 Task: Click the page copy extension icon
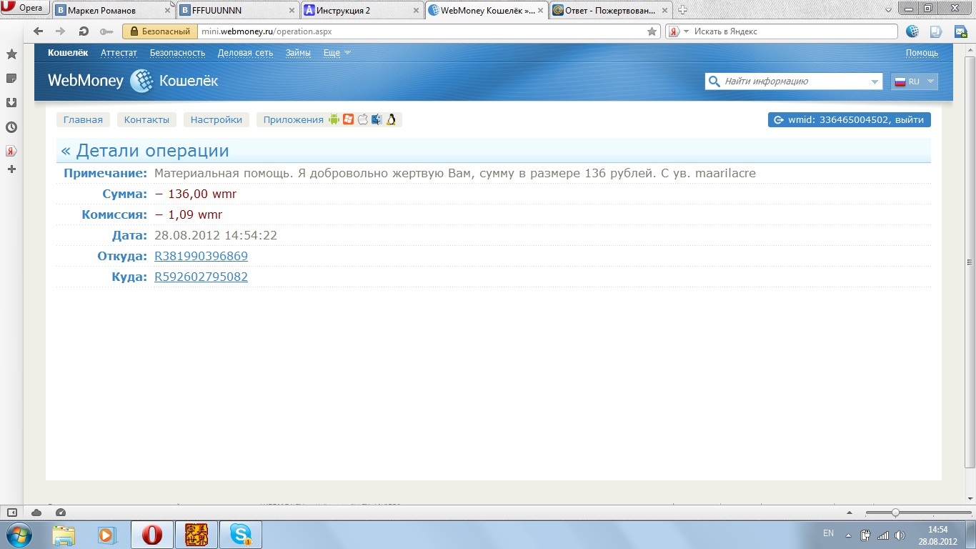936,31
